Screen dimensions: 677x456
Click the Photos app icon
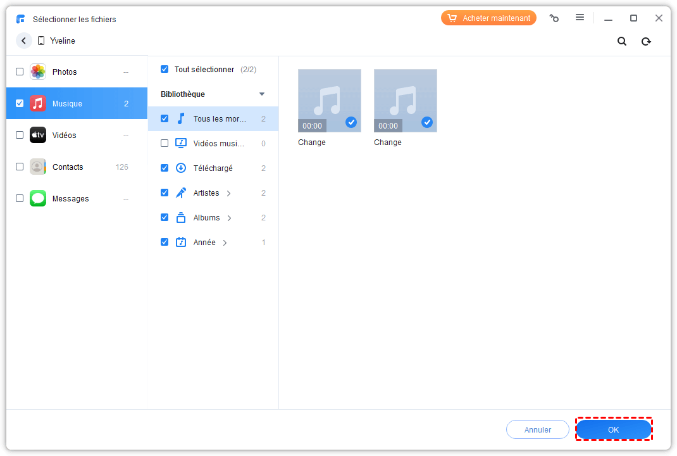point(38,72)
